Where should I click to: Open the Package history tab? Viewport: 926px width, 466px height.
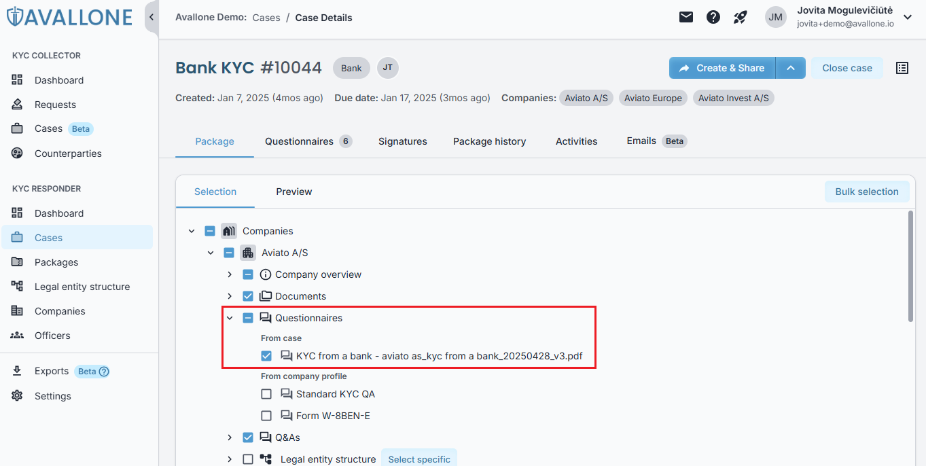(490, 141)
